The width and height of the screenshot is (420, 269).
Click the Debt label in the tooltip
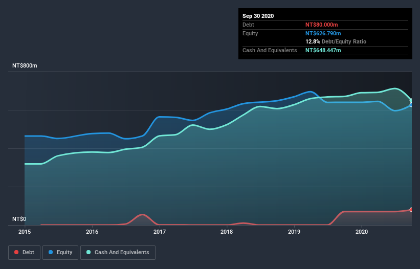point(248,25)
